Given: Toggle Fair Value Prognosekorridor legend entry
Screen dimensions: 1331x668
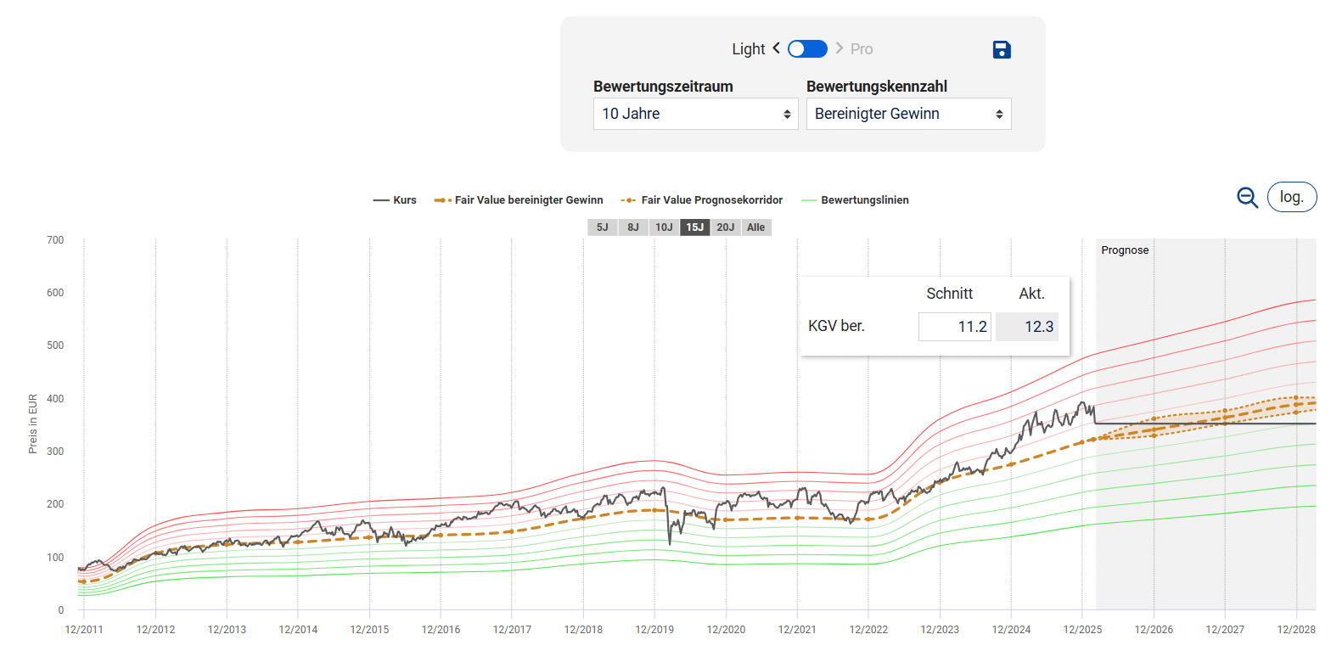Looking at the screenshot, I should coord(701,200).
